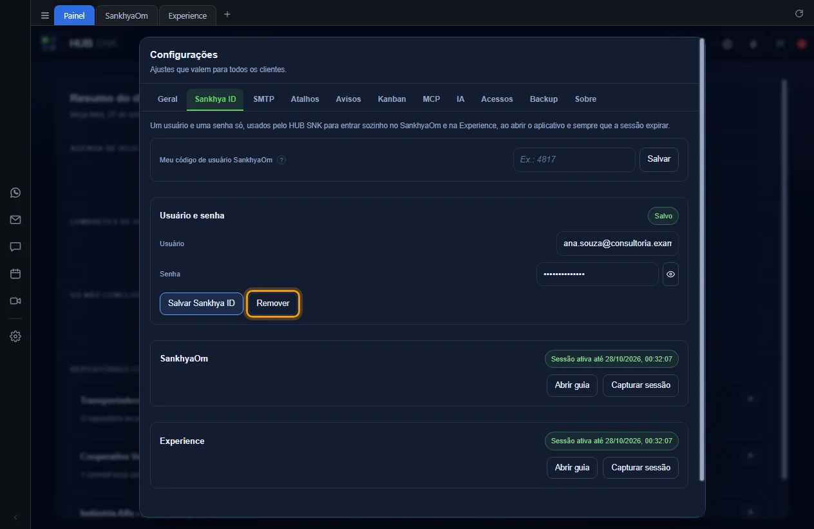
Task: Click the Usuário email input field
Action: point(618,244)
